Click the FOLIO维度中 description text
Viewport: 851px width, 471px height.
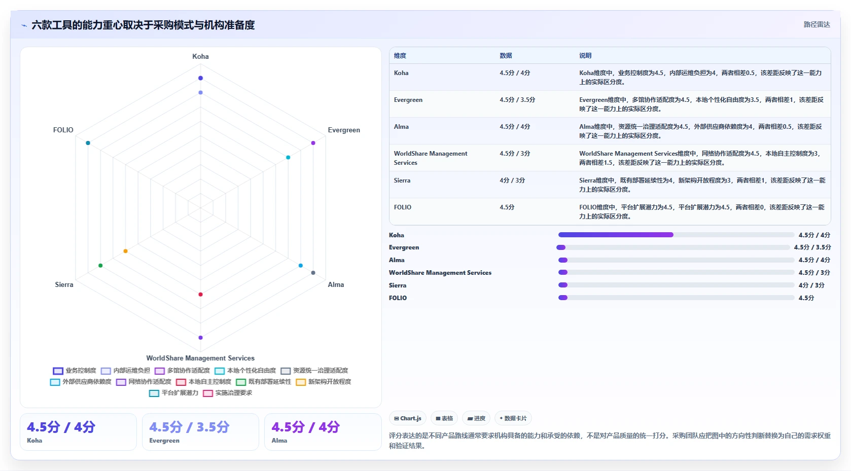point(702,212)
